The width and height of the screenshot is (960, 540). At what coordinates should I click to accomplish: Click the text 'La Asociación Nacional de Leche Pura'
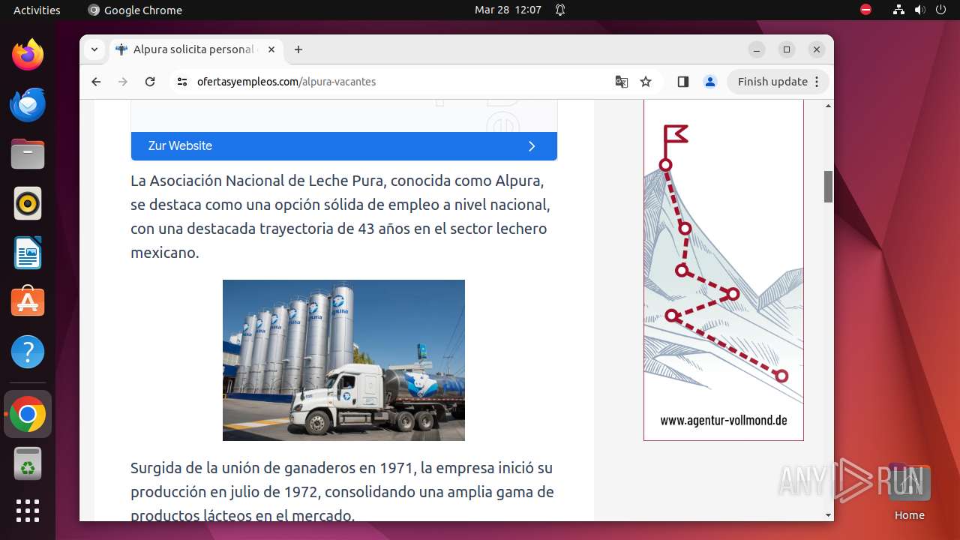click(257, 181)
